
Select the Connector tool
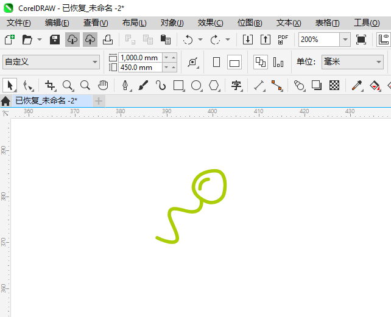277,85
